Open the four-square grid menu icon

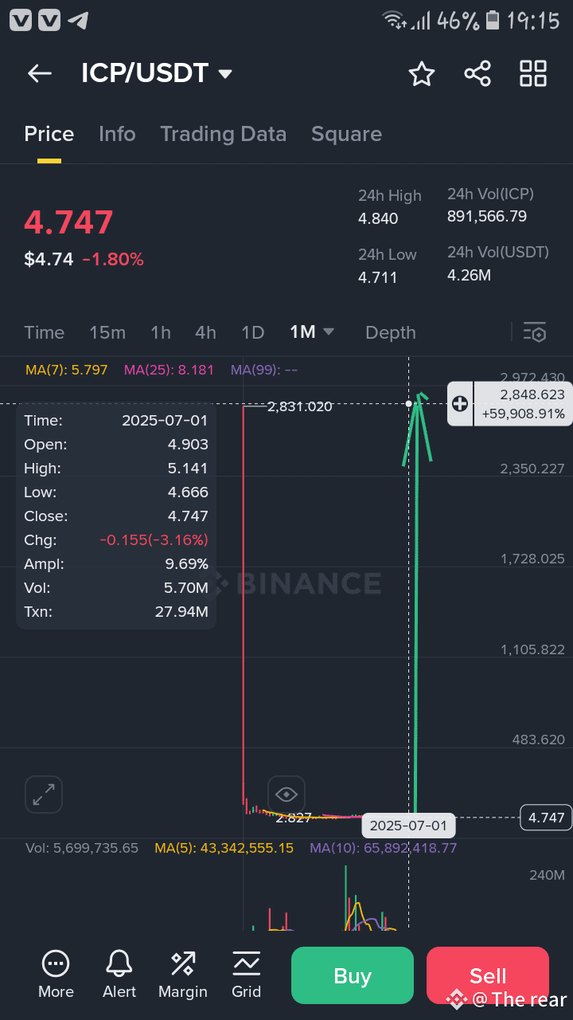[533, 73]
